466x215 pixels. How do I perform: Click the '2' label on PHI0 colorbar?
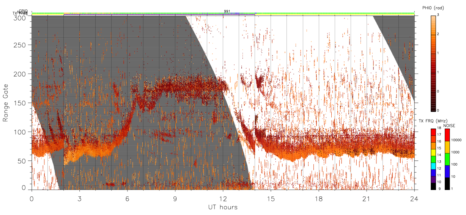pyautogui.click(x=438, y=34)
